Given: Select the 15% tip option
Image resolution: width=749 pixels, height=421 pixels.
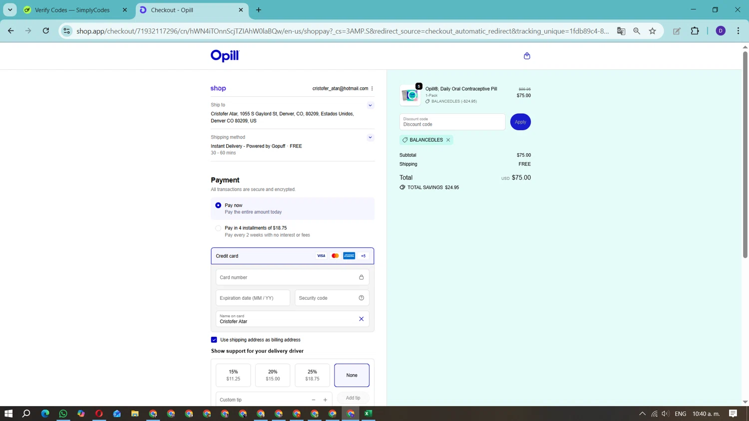Looking at the screenshot, I should pyautogui.click(x=233, y=375).
